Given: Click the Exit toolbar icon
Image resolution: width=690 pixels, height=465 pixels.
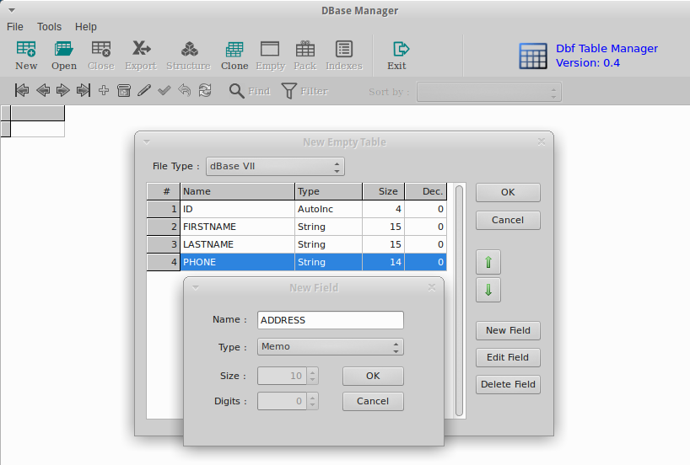Looking at the screenshot, I should coord(400,49).
